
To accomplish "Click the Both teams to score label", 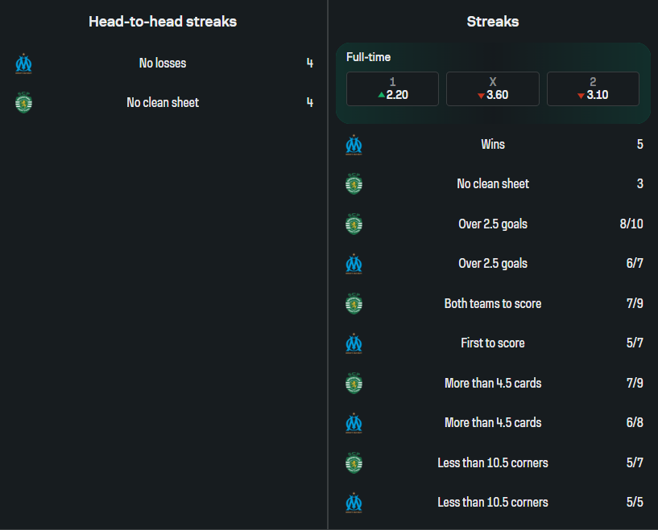I will pyautogui.click(x=493, y=304).
